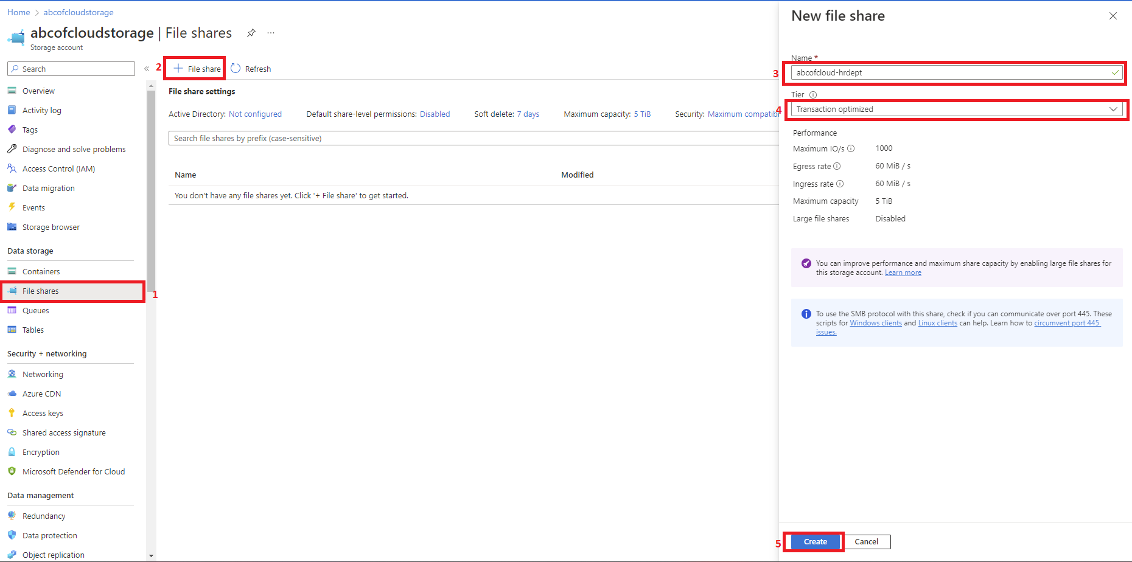
Task: Show the Ingress rate info icon
Action: click(840, 184)
